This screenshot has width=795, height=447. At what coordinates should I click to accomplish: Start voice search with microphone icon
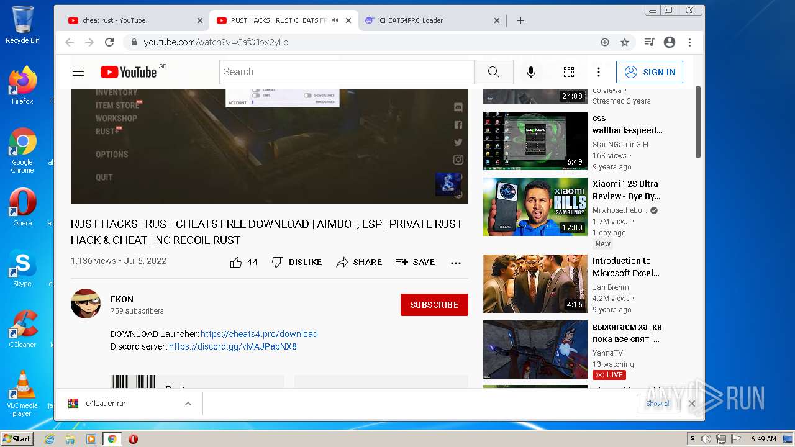[x=531, y=72]
